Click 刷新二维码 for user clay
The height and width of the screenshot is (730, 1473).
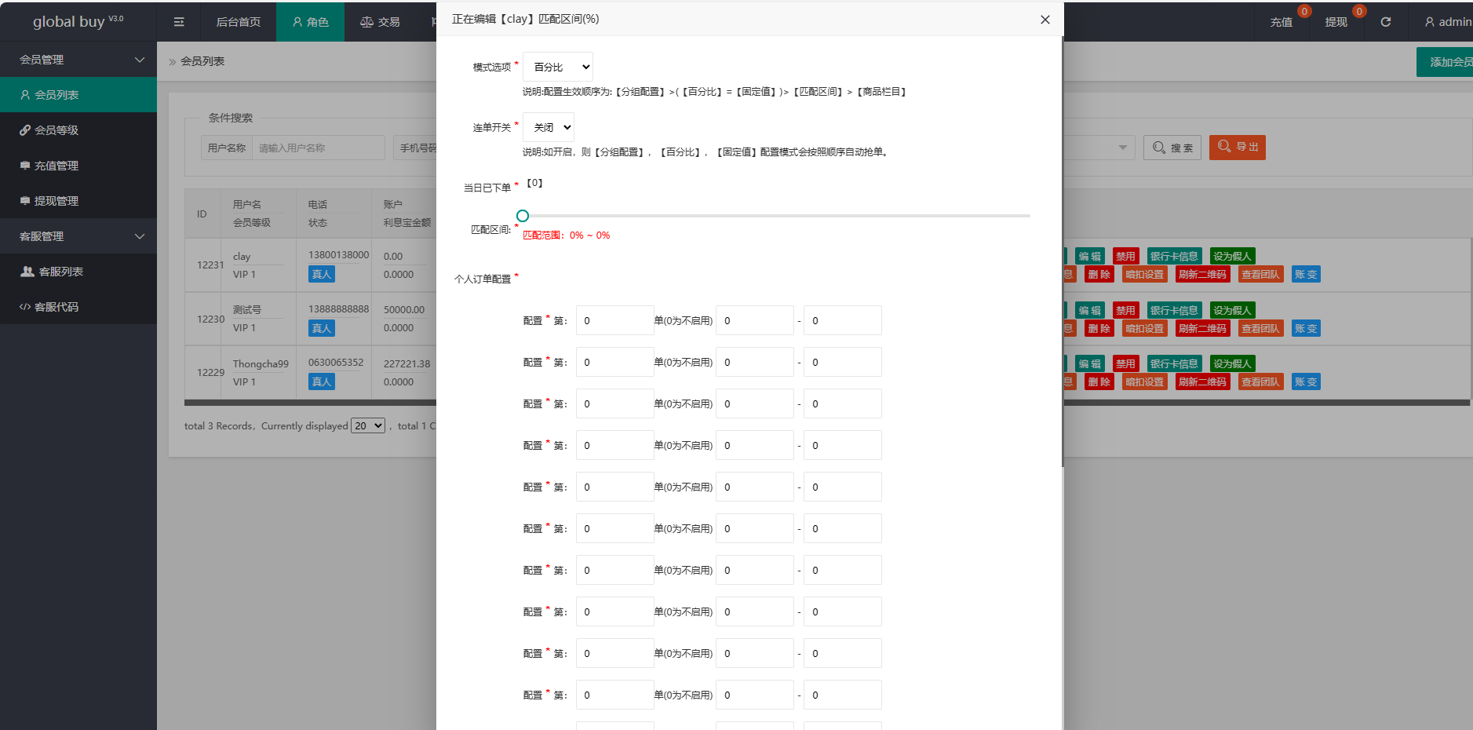click(x=1202, y=274)
